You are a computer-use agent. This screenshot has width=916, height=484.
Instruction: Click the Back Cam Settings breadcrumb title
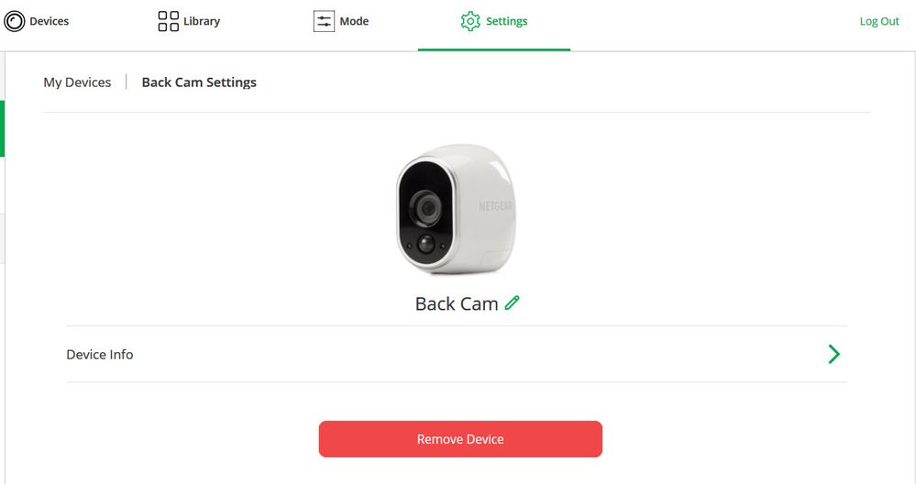(x=199, y=82)
